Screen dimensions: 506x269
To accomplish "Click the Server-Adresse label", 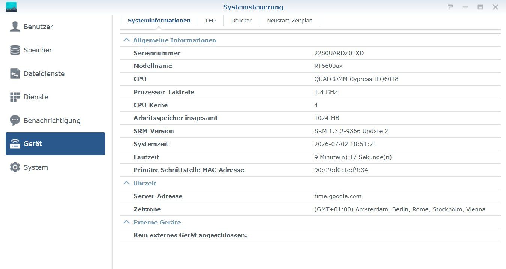I will [158, 196].
